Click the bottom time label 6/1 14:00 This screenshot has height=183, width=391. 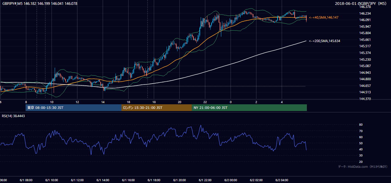point(103,180)
